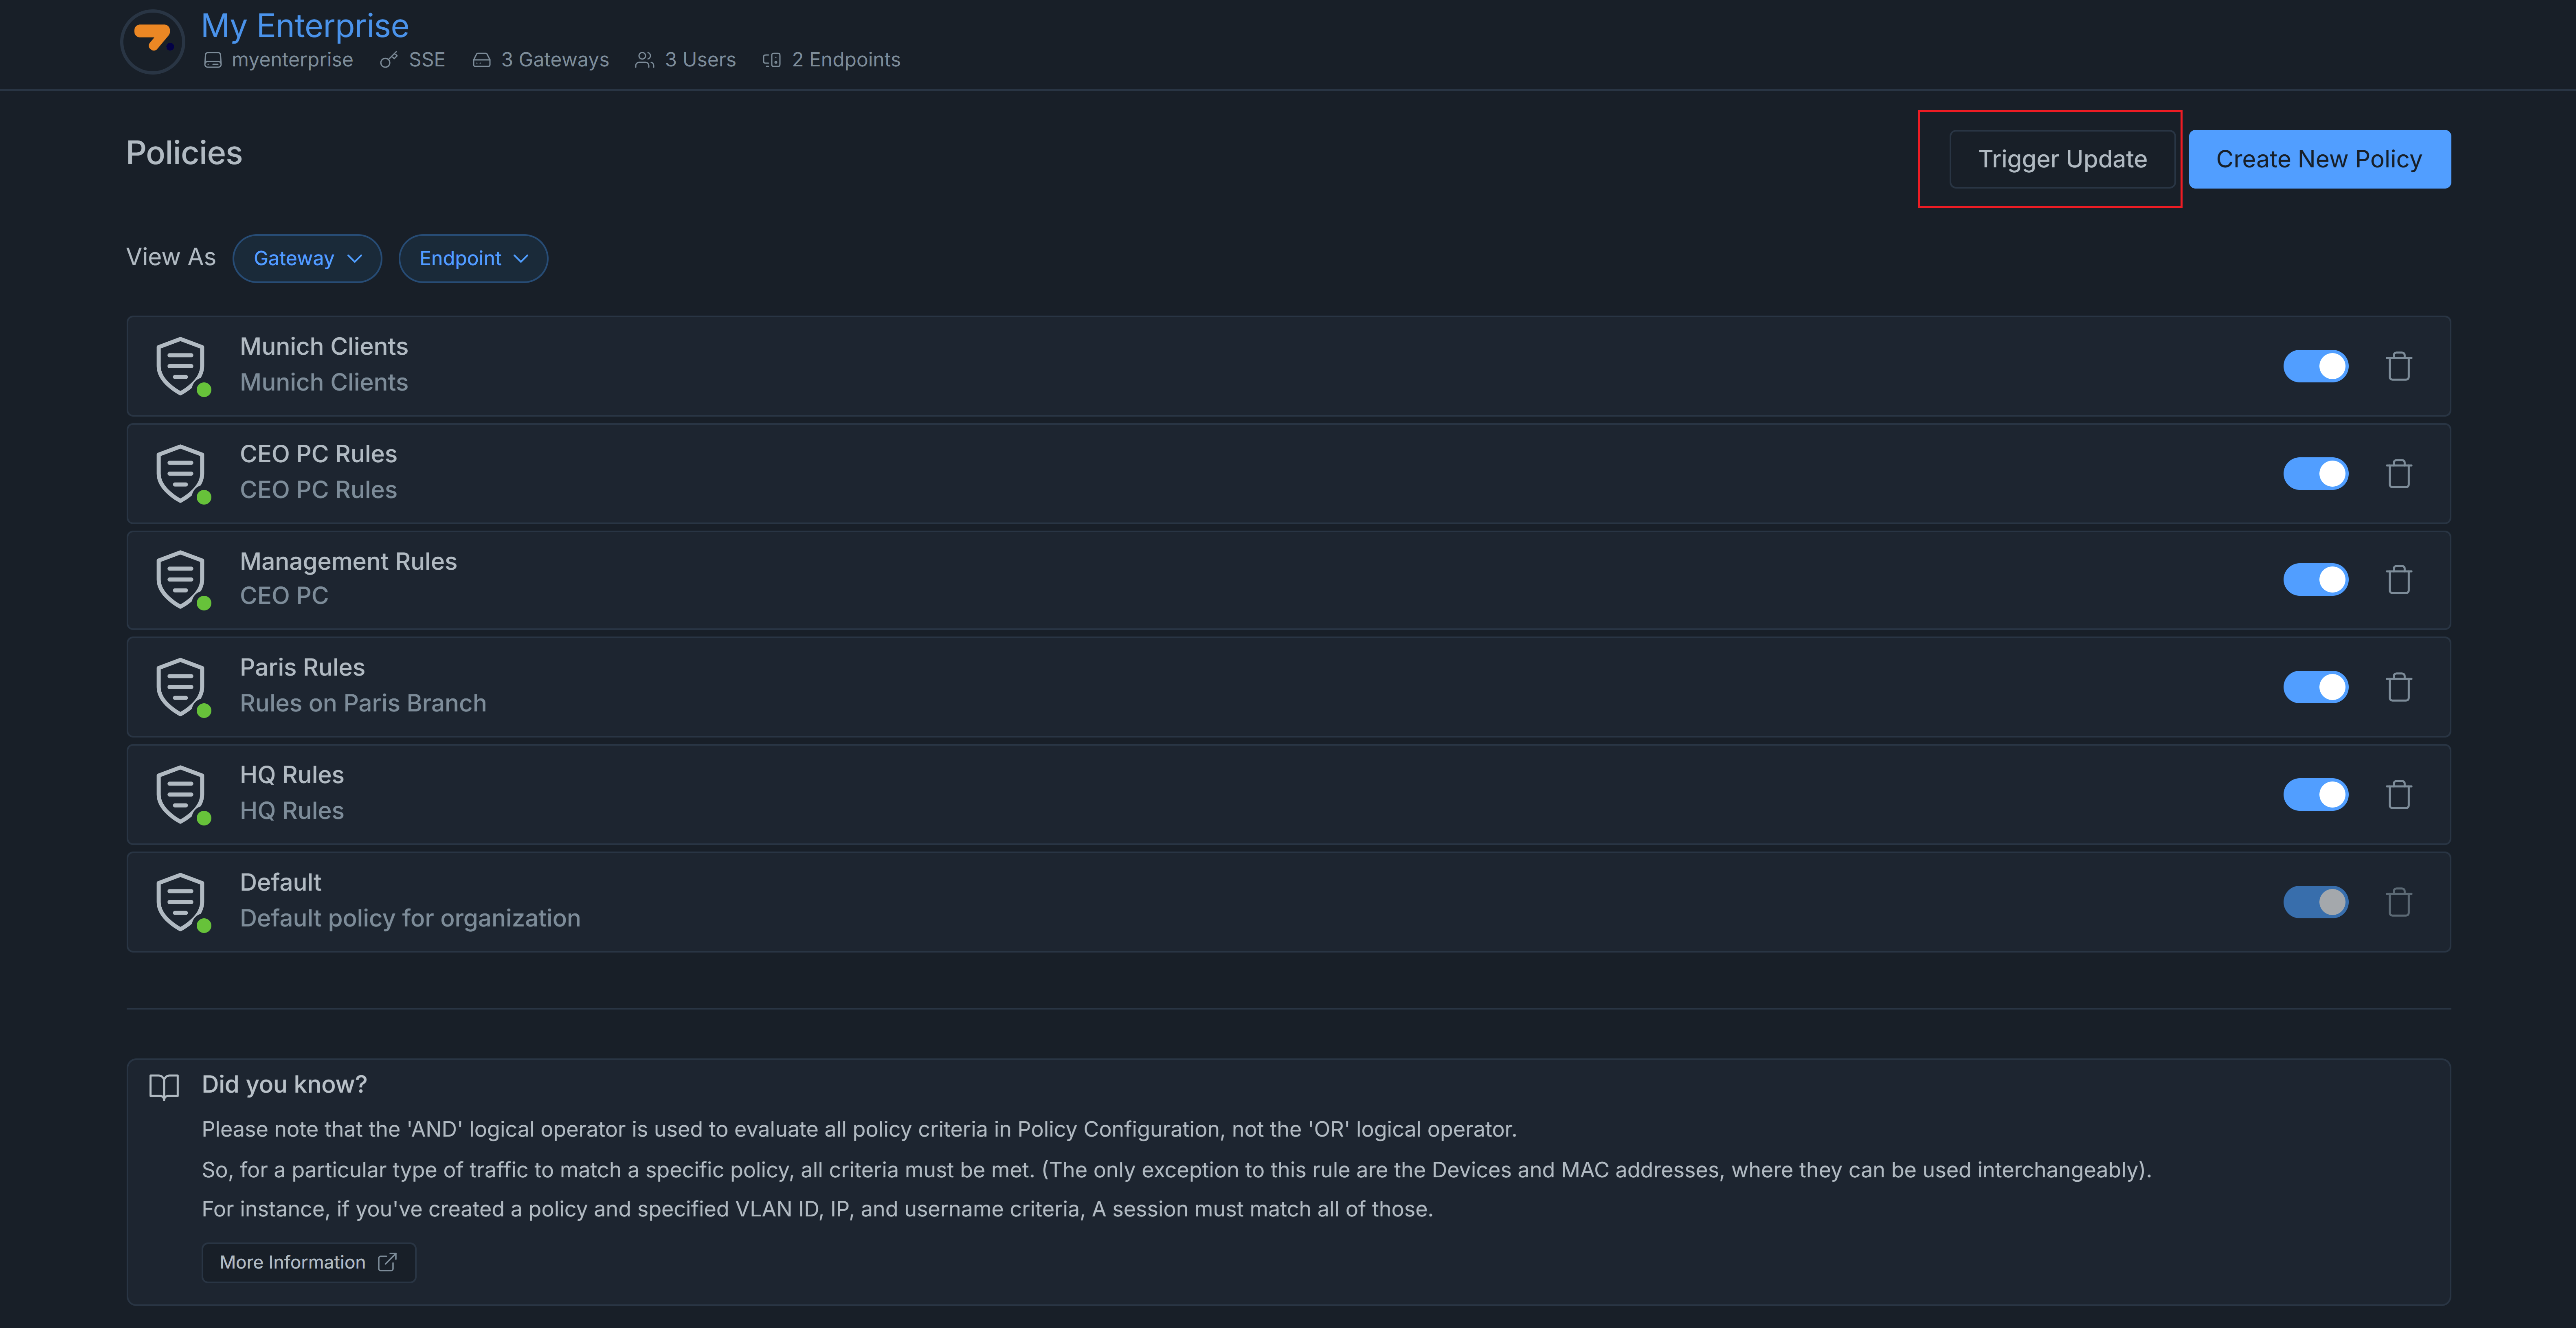Delete the Paris Rules policy
Viewport: 2576px width, 1328px height.
point(2399,687)
